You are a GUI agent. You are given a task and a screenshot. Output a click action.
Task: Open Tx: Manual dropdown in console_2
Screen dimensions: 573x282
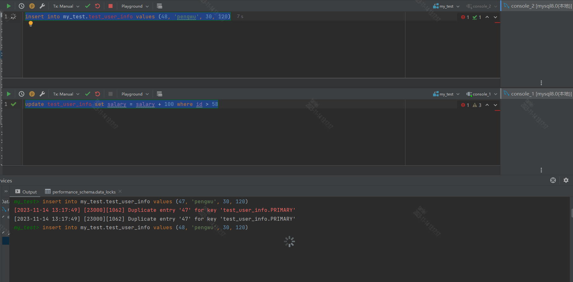coord(66,6)
